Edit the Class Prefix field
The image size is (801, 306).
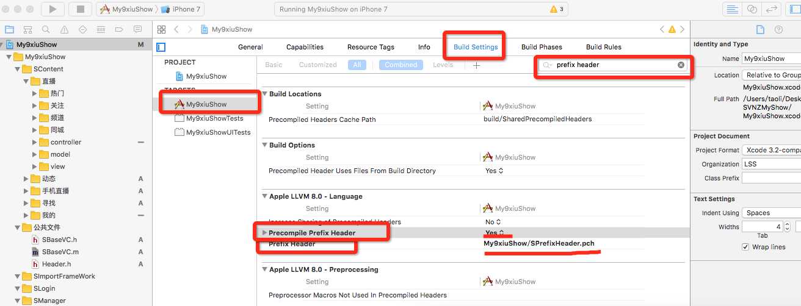[x=771, y=178]
